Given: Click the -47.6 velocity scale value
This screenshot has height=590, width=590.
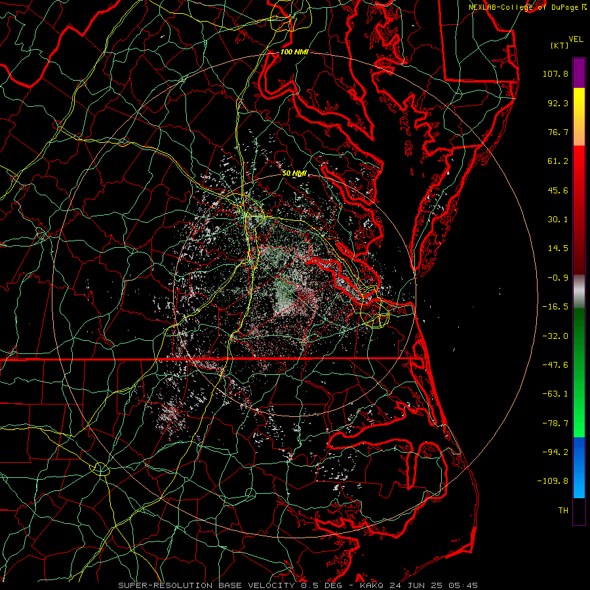Looking at the screenshot, I should (555, 365).
